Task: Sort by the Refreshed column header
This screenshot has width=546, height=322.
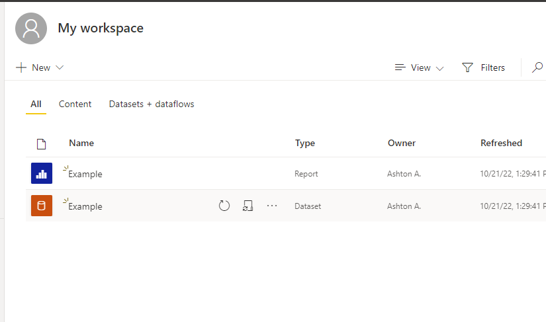Action: click(x=501, y=143)
